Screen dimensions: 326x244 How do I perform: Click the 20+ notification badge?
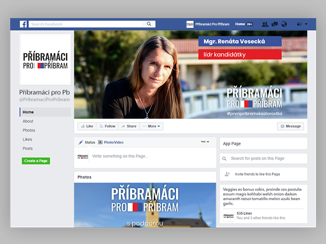click(x=249, y=24)
